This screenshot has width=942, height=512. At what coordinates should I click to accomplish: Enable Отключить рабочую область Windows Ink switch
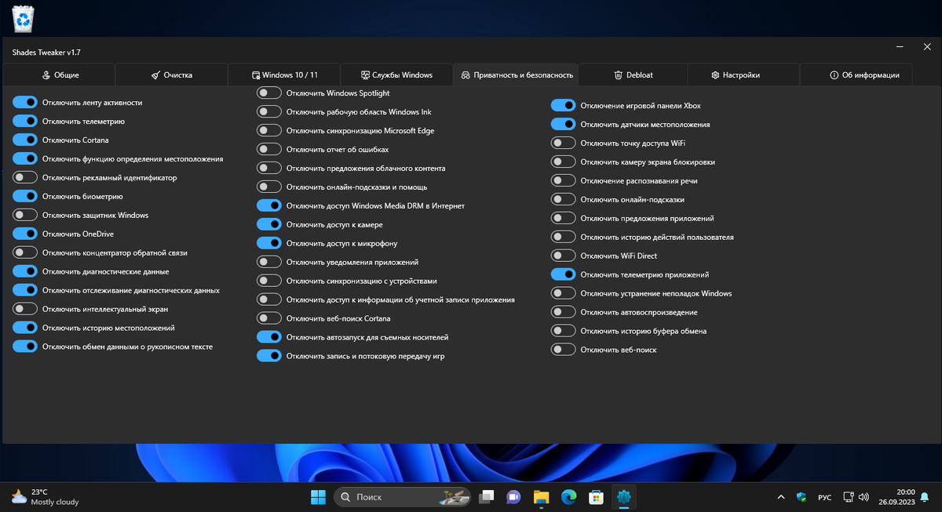coord(269,111)
